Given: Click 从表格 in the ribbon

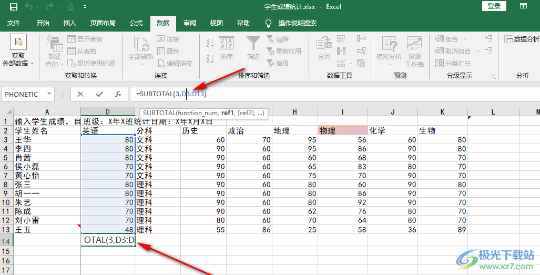Looking at the screenshot, I should pos(81,52).
